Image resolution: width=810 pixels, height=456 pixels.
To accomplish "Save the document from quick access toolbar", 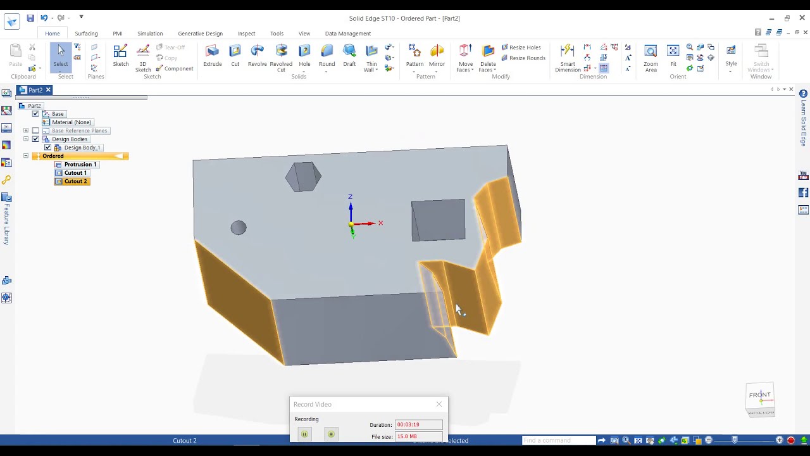I will click(30, 18).
